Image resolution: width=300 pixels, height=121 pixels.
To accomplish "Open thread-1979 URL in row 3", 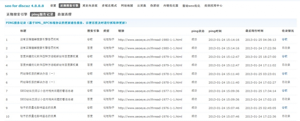I will [150, 57].
